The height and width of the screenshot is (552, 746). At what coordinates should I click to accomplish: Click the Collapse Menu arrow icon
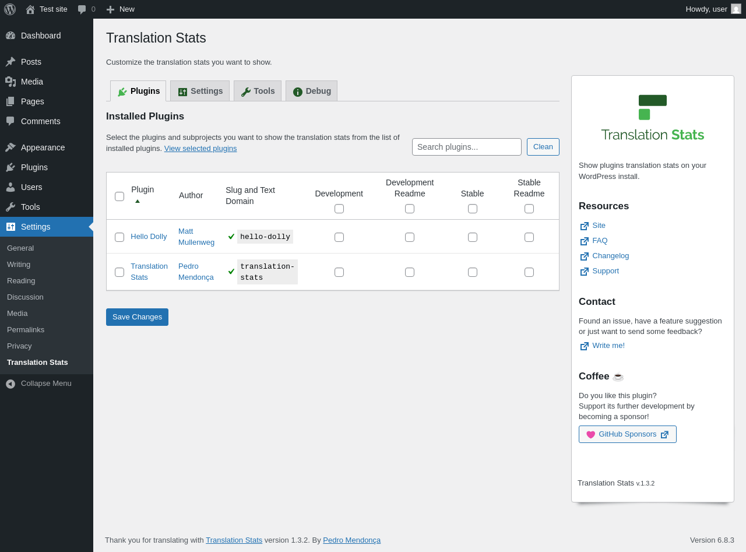tap(10, 384)
